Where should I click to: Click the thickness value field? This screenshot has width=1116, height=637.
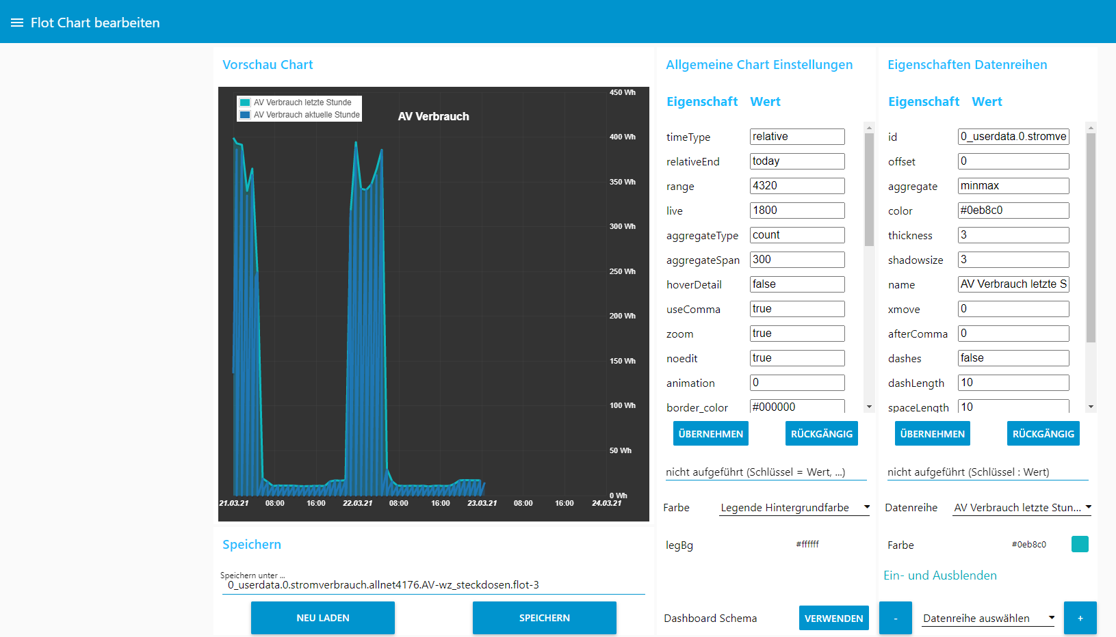(1013, 235)
